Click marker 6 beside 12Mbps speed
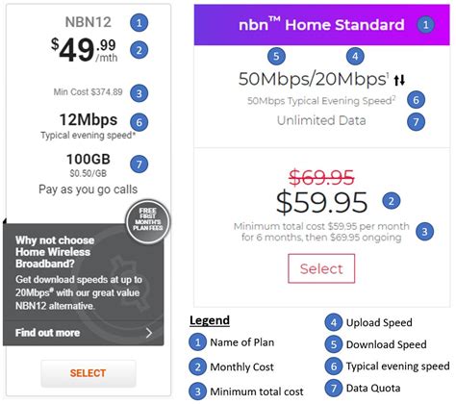The image size is (456, 404). point(139,122)
